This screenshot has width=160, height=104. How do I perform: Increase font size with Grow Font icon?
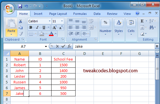(x=54, y=27)
